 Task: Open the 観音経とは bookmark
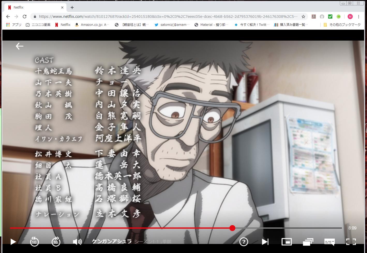click(x=132, y=25)
